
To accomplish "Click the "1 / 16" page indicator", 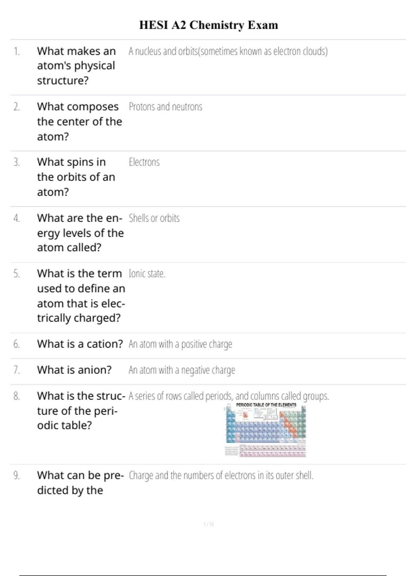I will tap(208, 524).
